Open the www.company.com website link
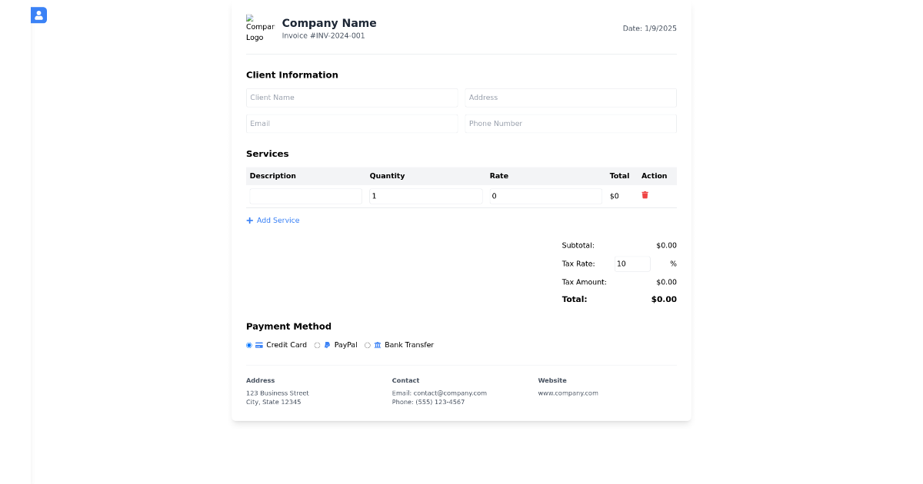This screenshot has height=484, width=923. click(x=568, y=393)
